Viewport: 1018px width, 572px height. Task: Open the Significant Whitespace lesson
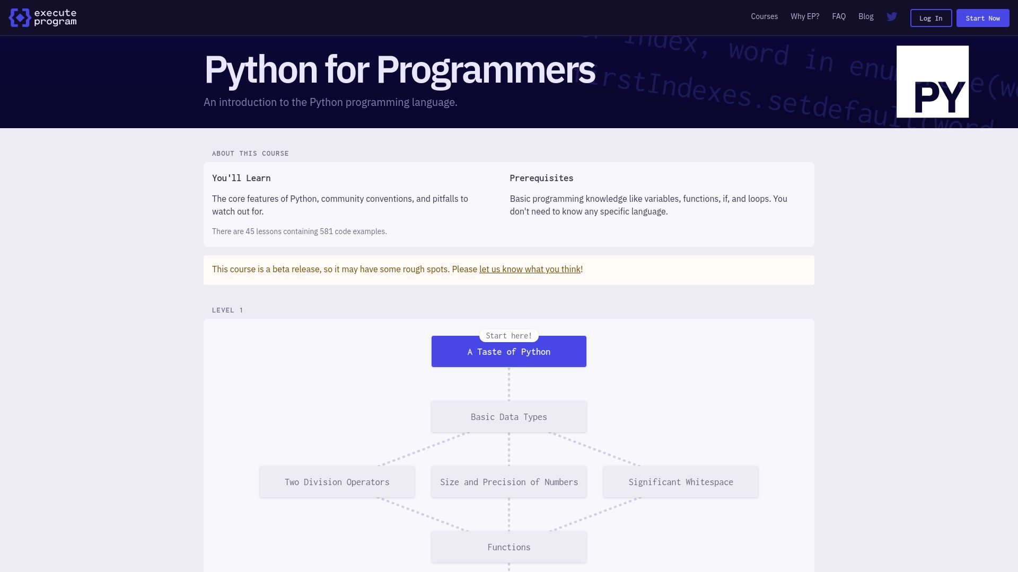point(680,482)
